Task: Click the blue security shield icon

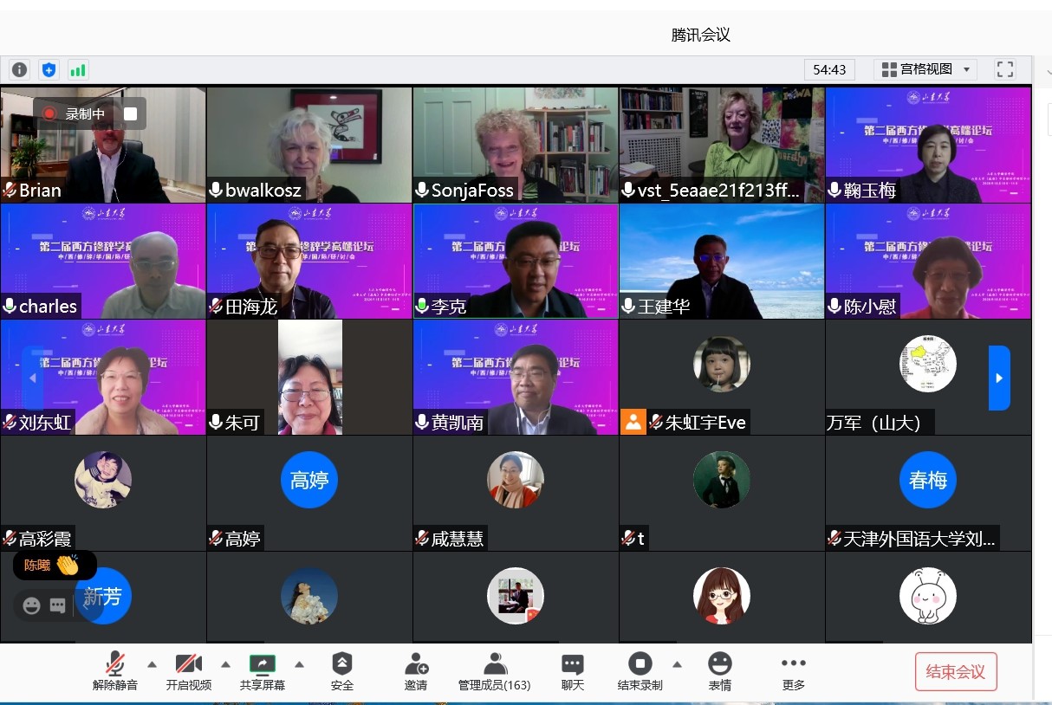Action: (x=49, y=70)
